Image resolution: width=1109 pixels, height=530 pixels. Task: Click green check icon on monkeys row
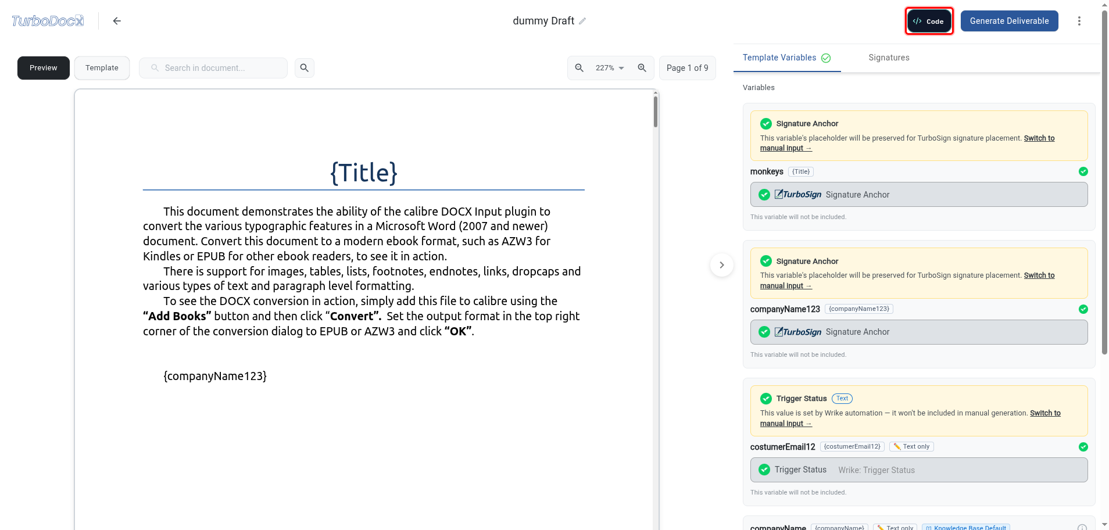point(1083,171)
